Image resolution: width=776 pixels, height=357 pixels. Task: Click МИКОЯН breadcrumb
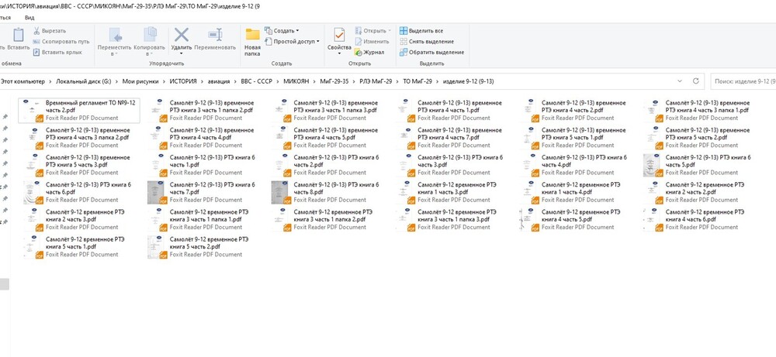tap(296, 81)
